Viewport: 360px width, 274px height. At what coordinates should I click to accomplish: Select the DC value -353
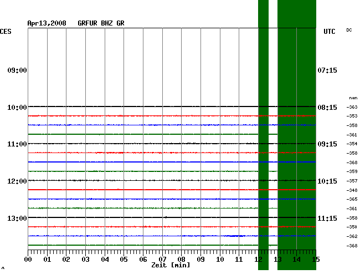pyautogui.click(x=352, y=116)
